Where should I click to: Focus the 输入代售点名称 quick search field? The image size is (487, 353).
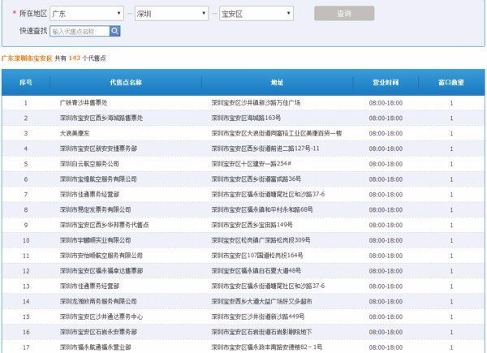coord(80,31)
